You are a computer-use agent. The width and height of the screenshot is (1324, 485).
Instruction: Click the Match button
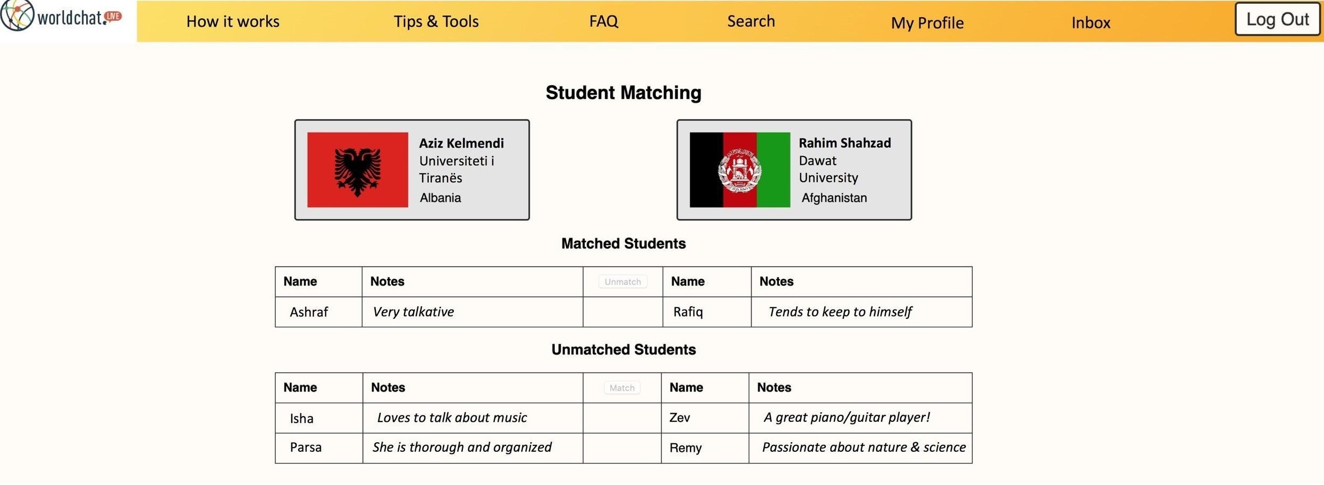click(x=622, y=388)
